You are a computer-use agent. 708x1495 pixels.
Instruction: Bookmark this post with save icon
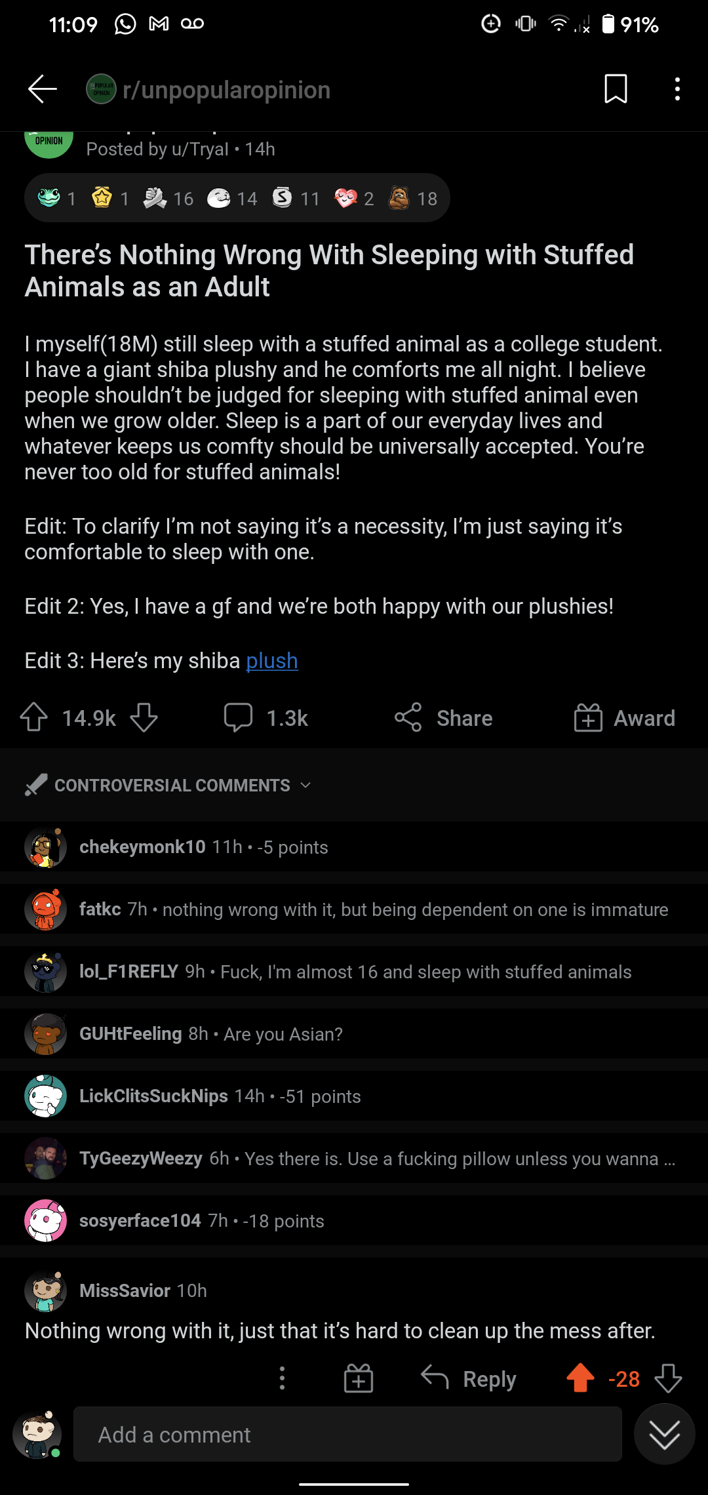tap(616, 89)
